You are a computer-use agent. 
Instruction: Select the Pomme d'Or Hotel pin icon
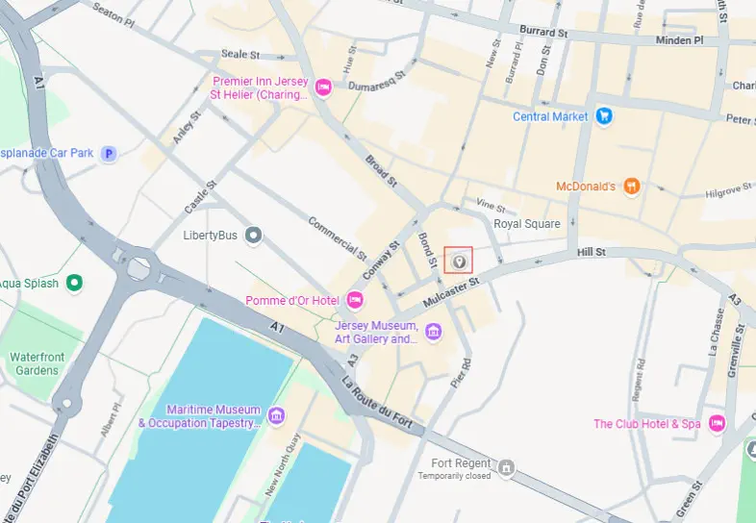coord(355,300)
